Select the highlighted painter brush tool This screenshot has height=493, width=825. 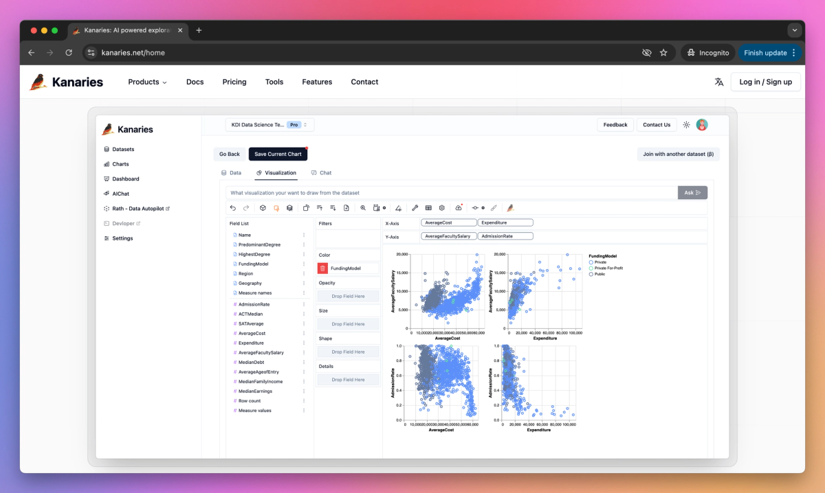tap(509, 207)
